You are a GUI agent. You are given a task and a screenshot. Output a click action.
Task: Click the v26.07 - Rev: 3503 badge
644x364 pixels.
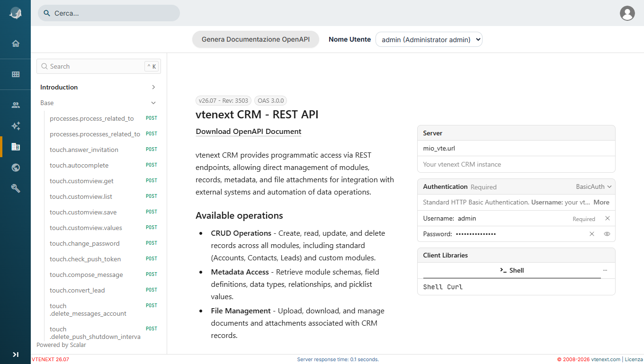click(224, 100)
